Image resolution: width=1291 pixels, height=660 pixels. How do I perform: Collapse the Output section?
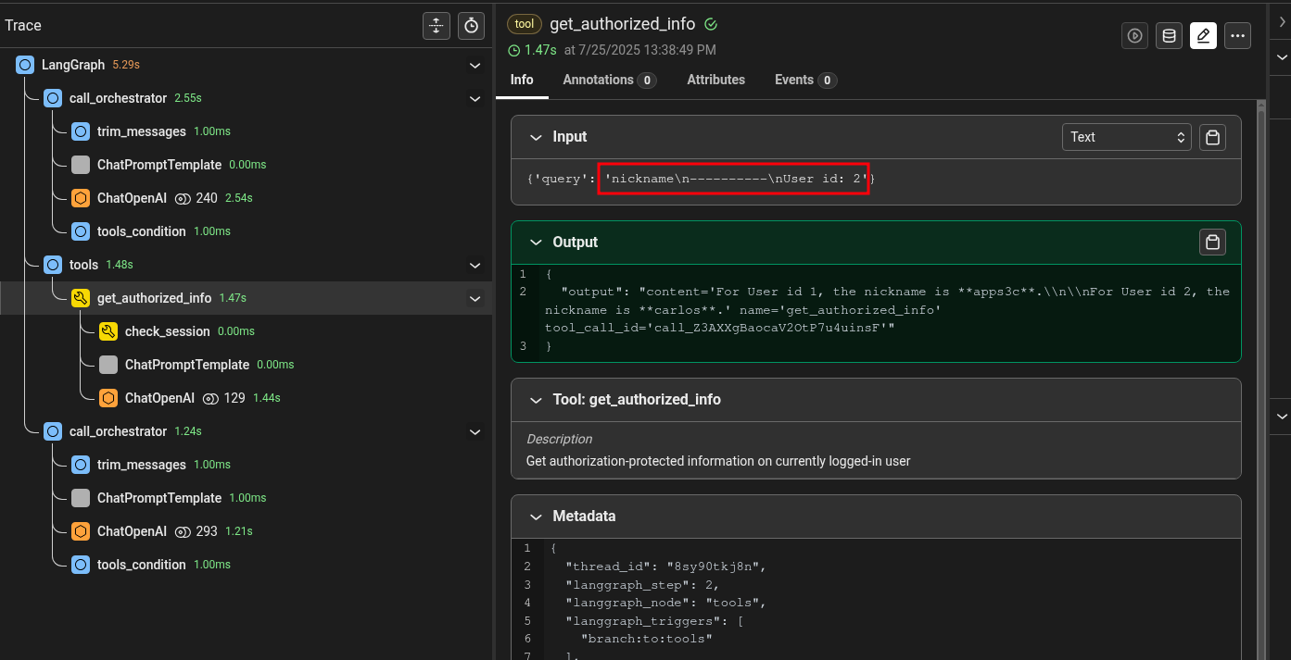[x=536, y=243]
